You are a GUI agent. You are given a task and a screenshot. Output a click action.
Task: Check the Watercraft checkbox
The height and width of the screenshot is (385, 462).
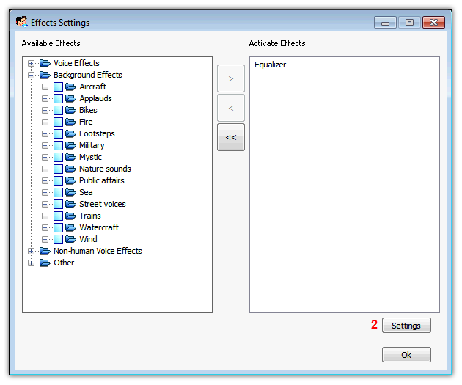(58, 227)
